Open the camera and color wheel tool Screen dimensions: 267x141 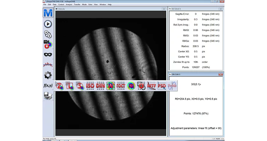tap(48, 45)
